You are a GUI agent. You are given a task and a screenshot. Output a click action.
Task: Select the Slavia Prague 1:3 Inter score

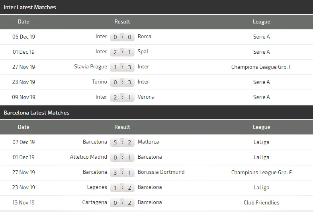[x=122, y=67]
